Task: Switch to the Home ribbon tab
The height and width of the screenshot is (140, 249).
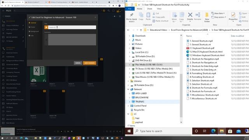Action: pos(139,9)
